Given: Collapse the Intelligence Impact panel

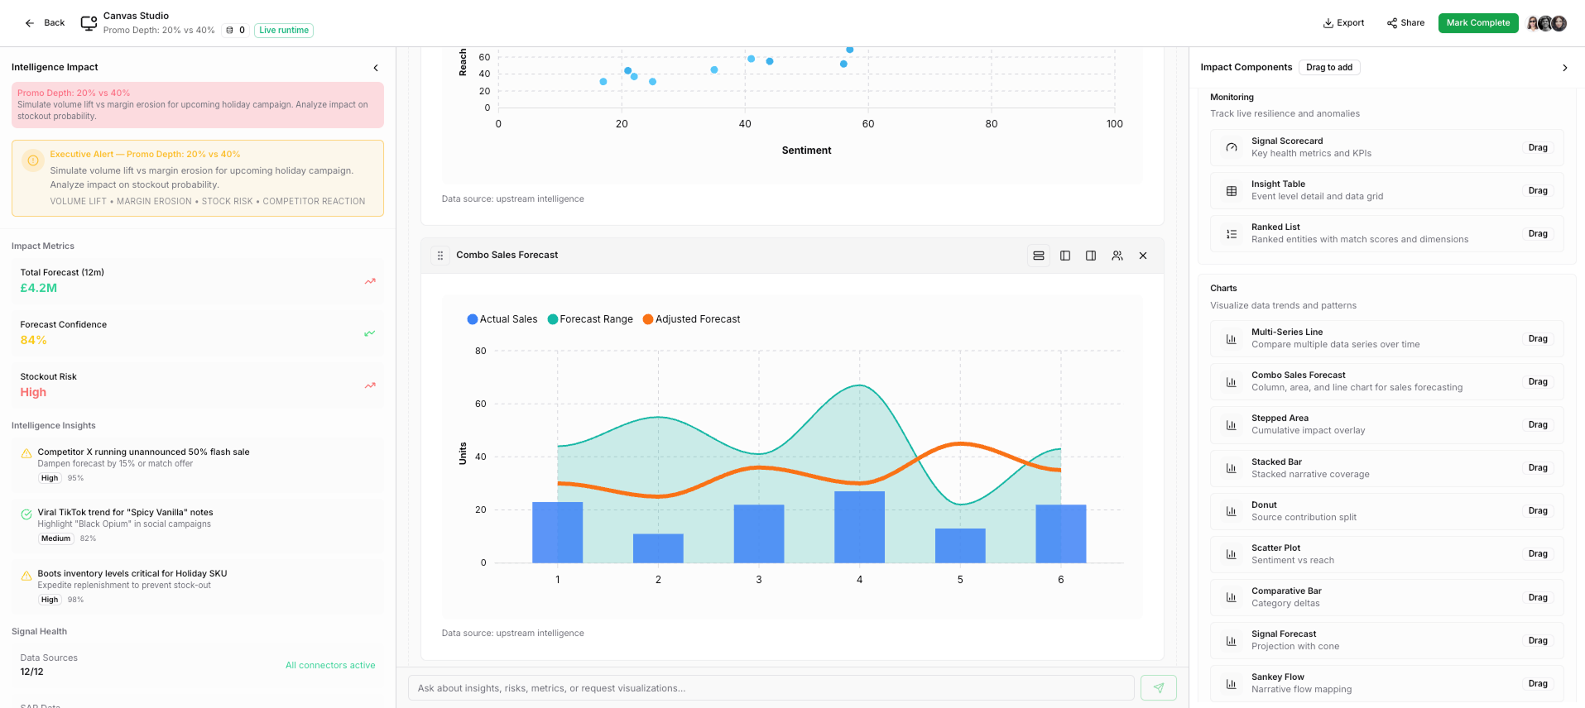Looking at the screenshot, I should [376, 68].
